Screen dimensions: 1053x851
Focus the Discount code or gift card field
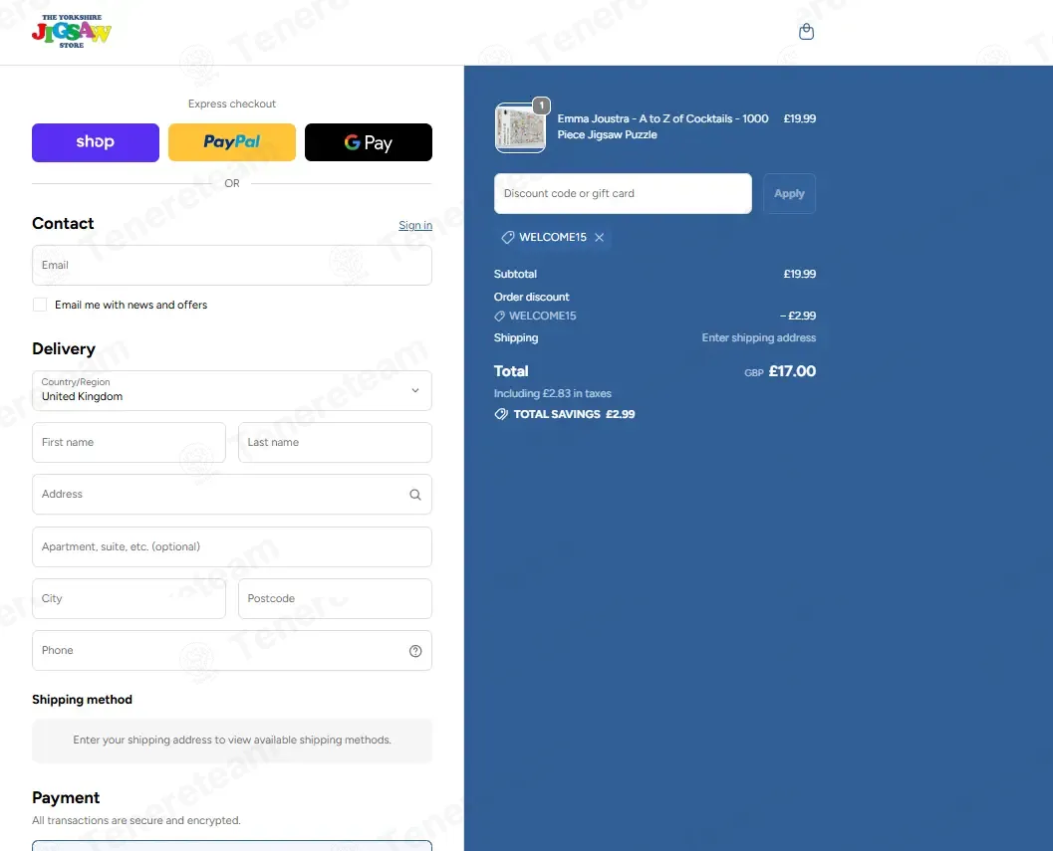tap(623, 193)
